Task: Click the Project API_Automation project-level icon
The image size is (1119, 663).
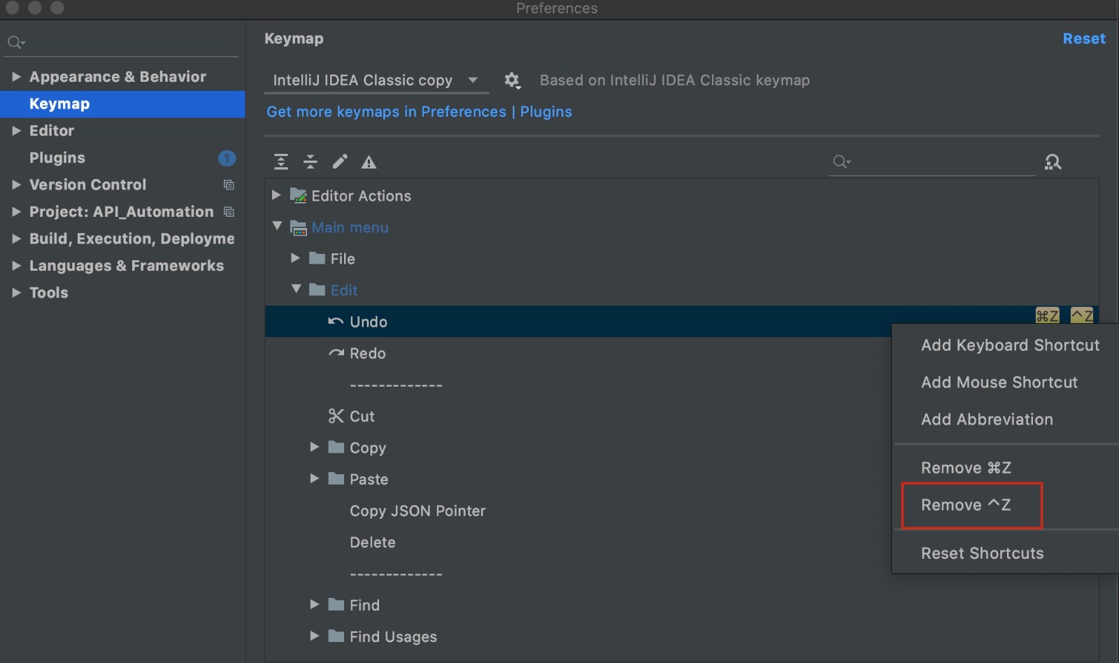Action: [229, 211]
